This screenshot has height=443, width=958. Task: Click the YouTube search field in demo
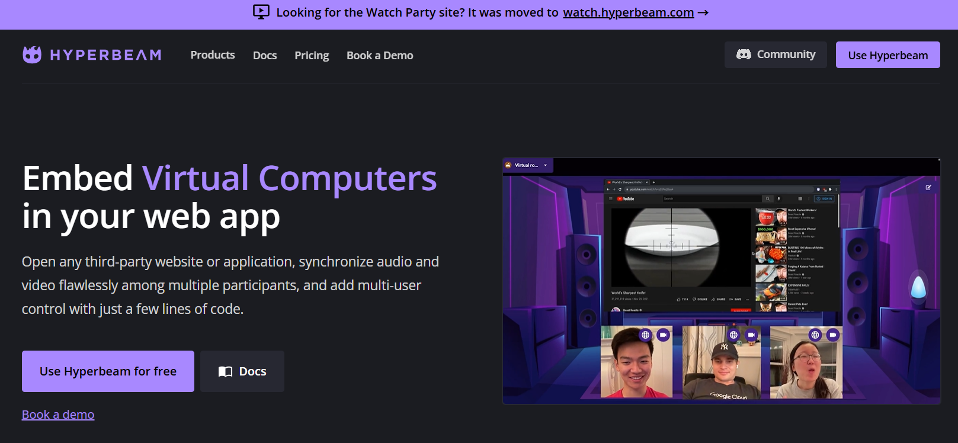pos(711,199)
